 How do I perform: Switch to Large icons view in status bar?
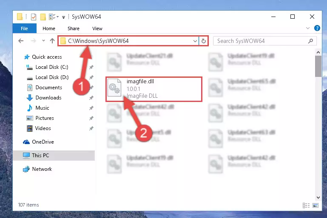coord(316,206)
